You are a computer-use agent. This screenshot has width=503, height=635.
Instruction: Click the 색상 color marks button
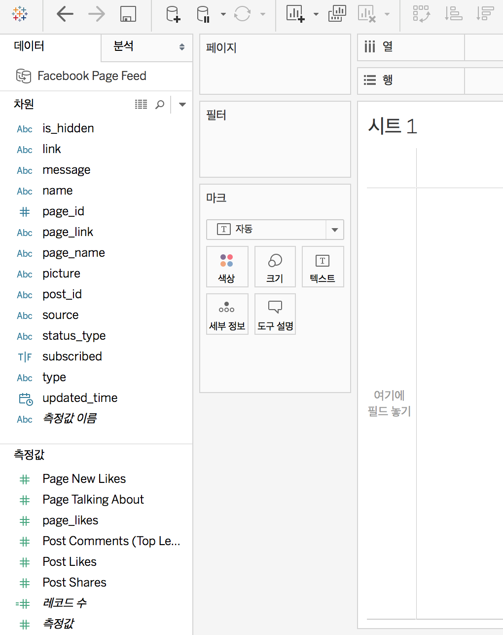[227, 267]
